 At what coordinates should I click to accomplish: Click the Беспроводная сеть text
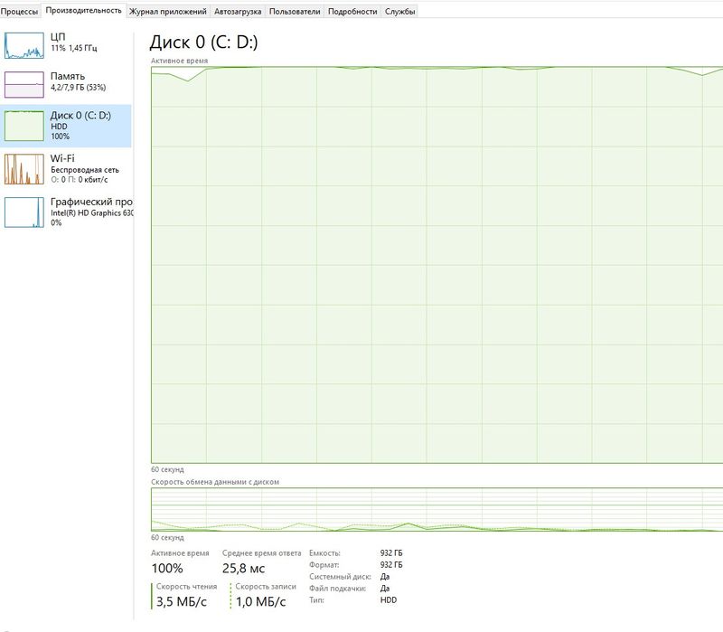point(85,170)
